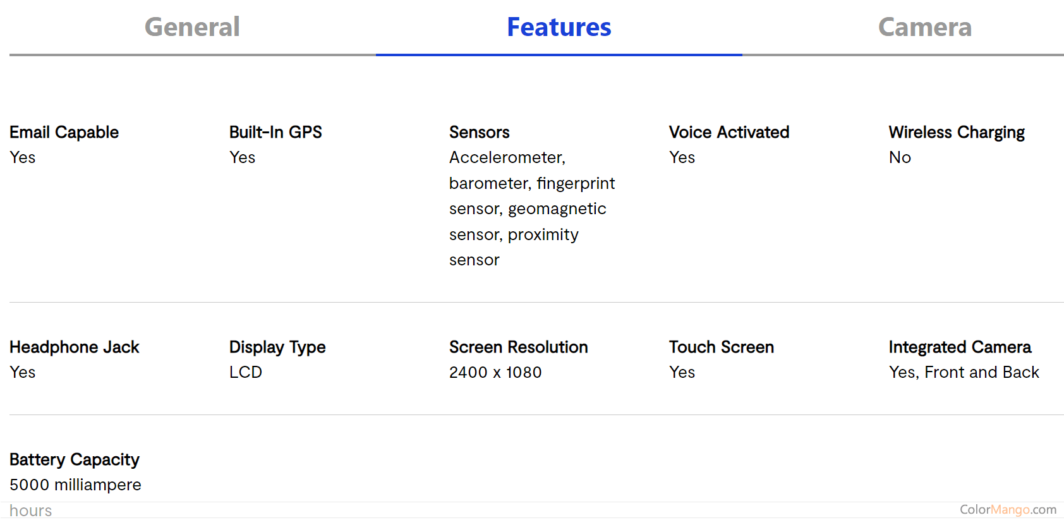Click the Battery Capacity heading
1064x532 pixels.
74,459
